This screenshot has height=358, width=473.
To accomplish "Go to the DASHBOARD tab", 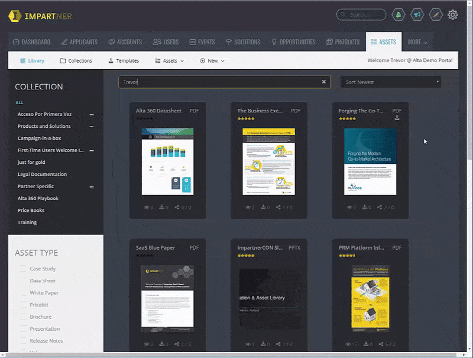I will [x=32, y=42].
